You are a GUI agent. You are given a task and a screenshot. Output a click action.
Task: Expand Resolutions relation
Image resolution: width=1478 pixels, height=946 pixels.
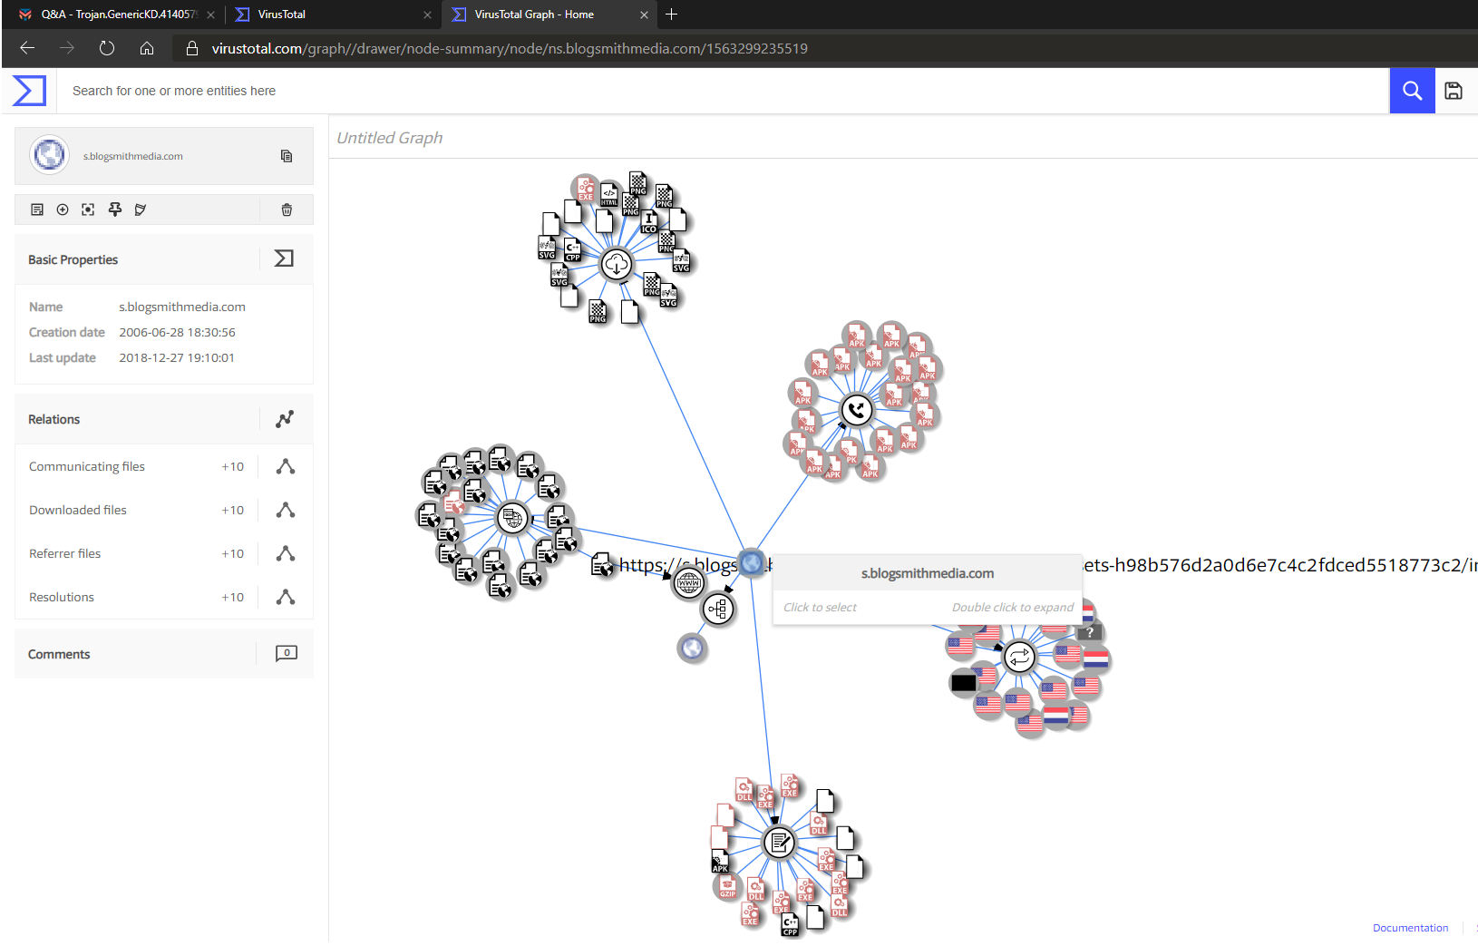pyautogui.click(x=285, y=597)
